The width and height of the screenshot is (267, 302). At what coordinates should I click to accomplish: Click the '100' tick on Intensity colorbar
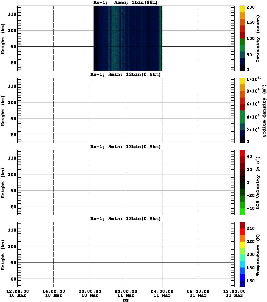[x=250, y=38]
